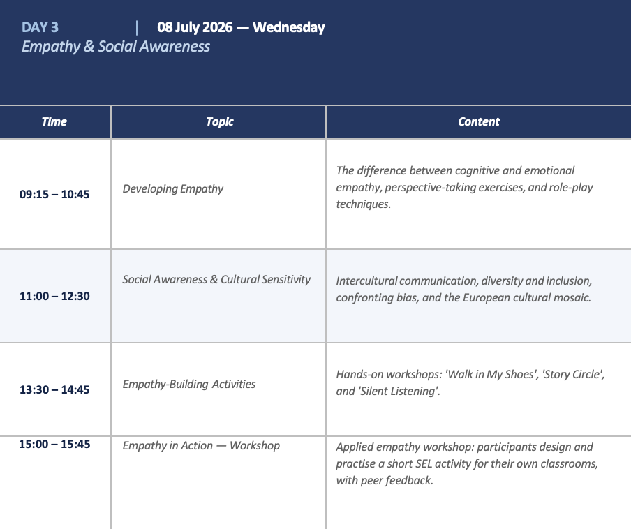Select the 15:00 – 15:45 time cell
This screenshot has height=529, width=631.
(54, 444)
